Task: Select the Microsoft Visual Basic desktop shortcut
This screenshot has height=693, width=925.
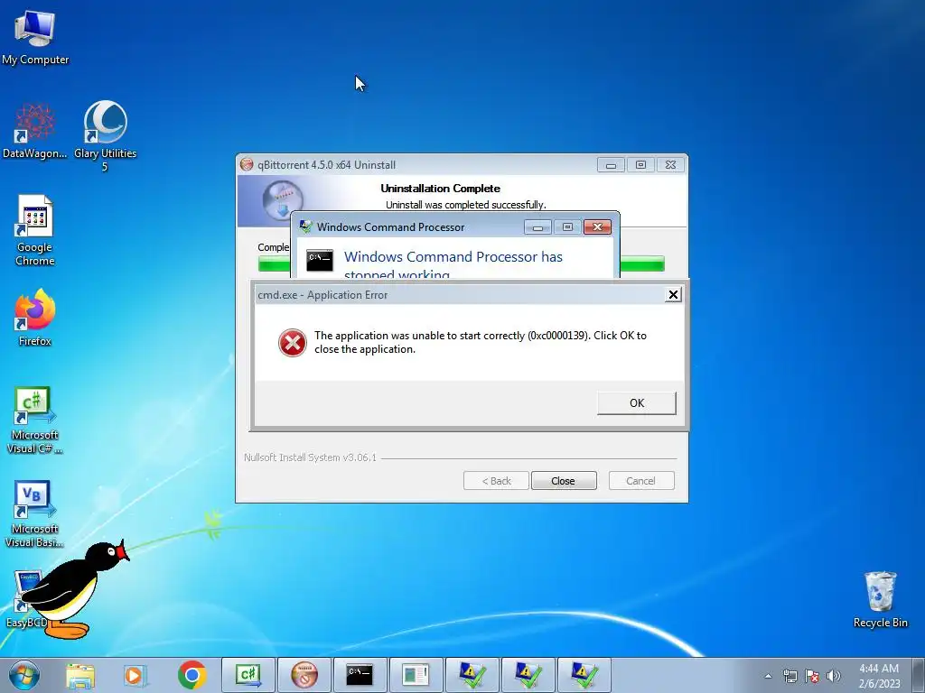Action: (x=35, y=514)
